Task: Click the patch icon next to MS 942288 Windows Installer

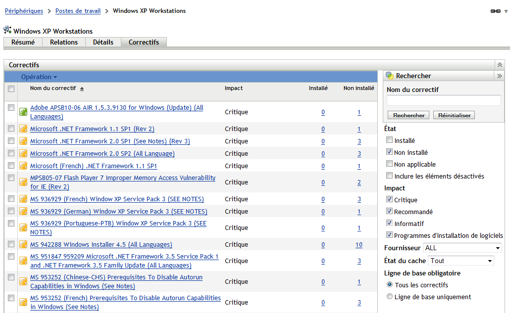Action: coord(23,244)
